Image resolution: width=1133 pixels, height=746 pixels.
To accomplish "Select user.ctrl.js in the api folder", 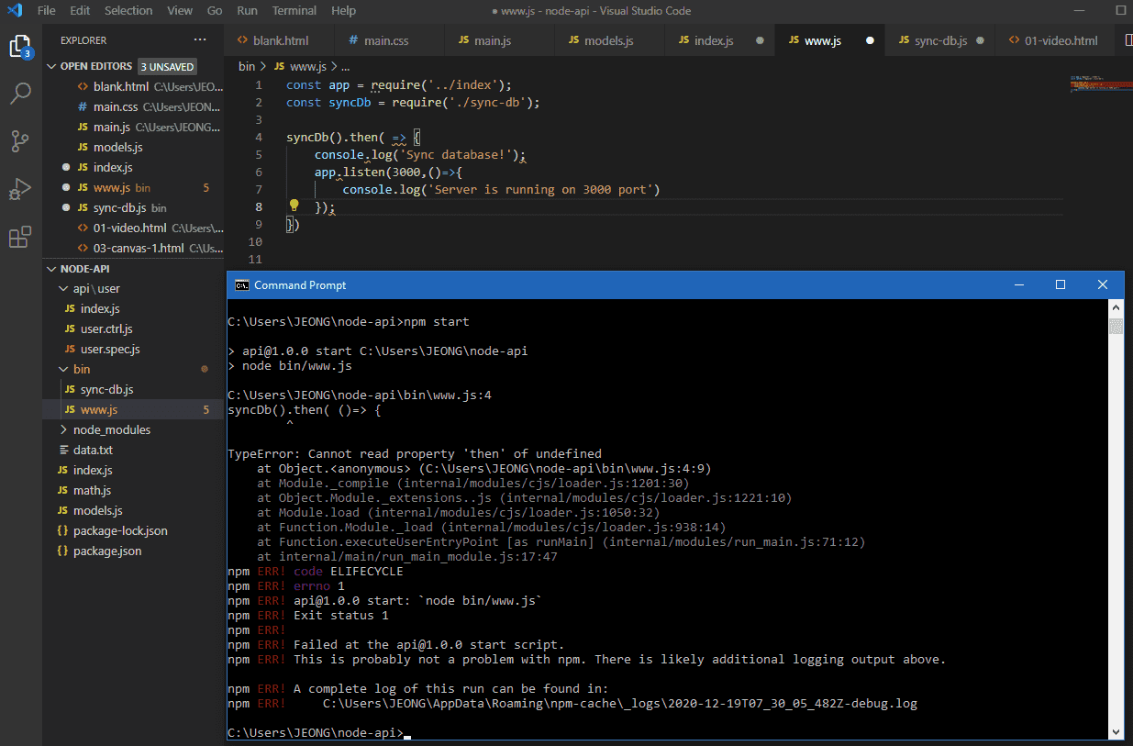I will pyautogui.click(x=106, y=328).
